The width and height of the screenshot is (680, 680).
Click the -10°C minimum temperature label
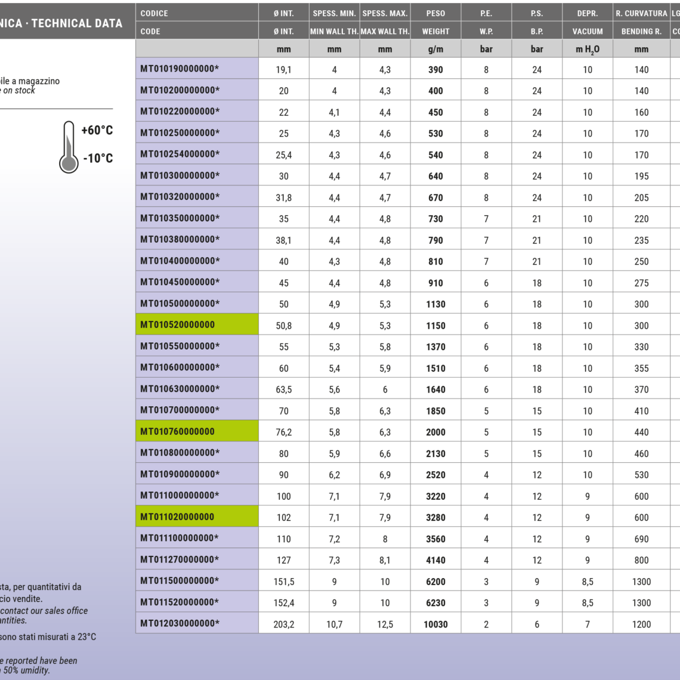tap(98, 158)
